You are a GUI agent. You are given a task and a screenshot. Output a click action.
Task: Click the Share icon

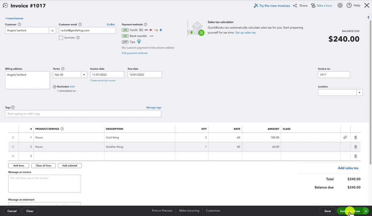point(296,5)
